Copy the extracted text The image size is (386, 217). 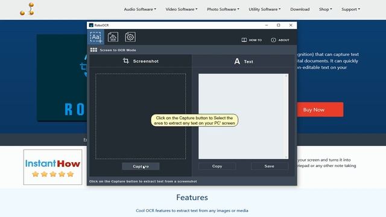[x=217, y=166]
